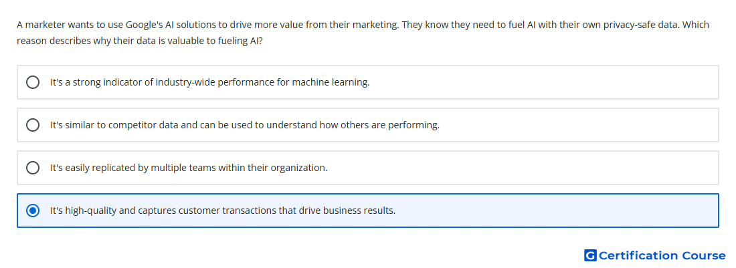
Task: Click the question text about fueling AI
Action: (x=363, y=33)
